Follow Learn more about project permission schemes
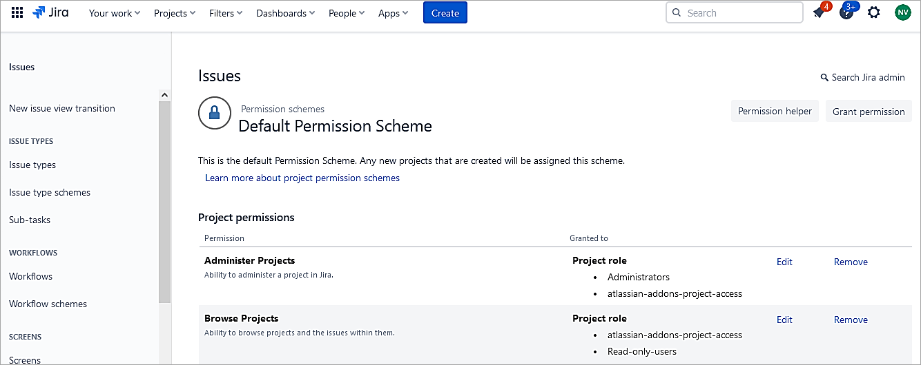 point(302,178)
